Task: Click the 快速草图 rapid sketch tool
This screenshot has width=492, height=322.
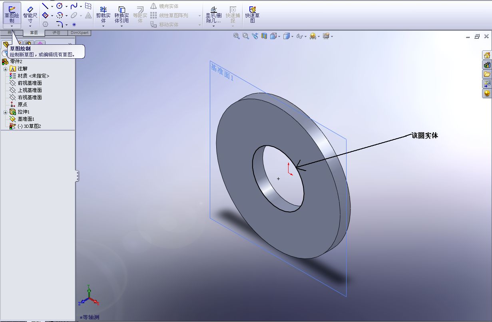Action: (x=252, y=14)
